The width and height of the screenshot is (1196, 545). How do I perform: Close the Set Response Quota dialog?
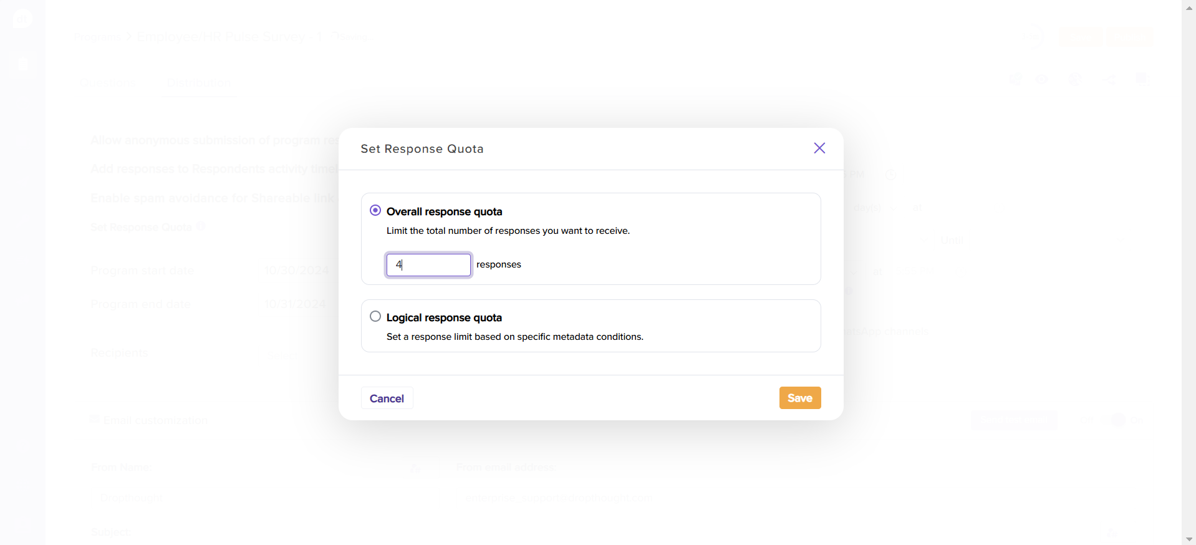819,148
